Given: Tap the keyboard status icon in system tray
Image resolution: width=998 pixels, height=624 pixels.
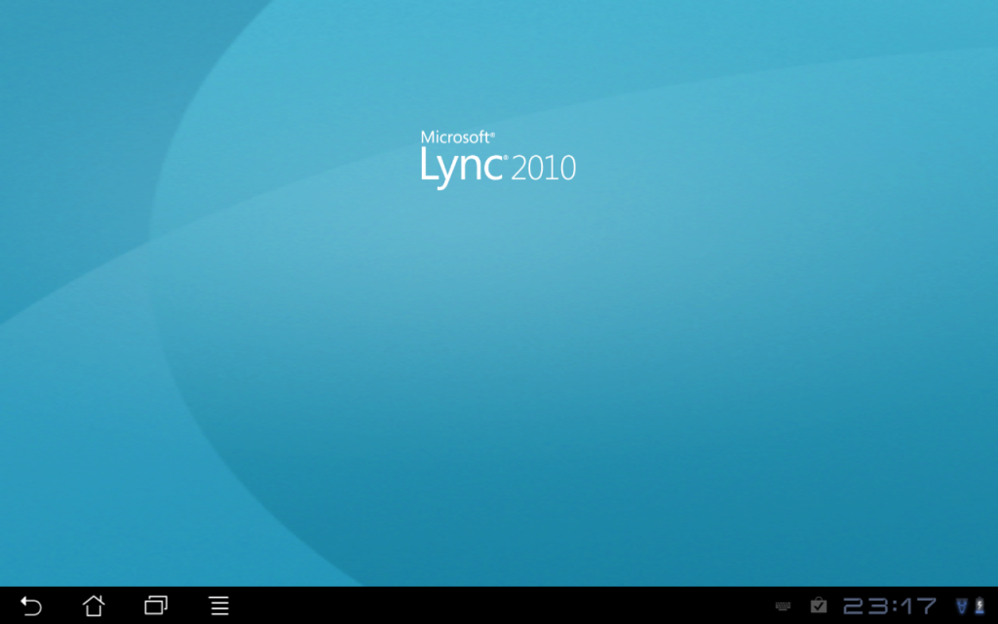Looking at the screenshot, I should tap(783, 604).
